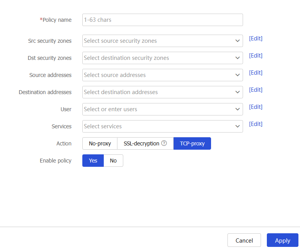Select the No-proxy action option
This screenshot has width=300, height=250.
tap(100, 143)
